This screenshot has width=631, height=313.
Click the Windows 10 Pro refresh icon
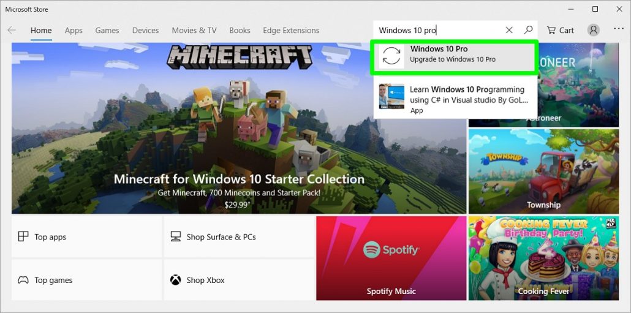[391, 56]
